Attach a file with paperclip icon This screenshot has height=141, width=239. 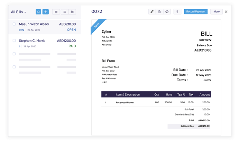(x=177, y=11)
